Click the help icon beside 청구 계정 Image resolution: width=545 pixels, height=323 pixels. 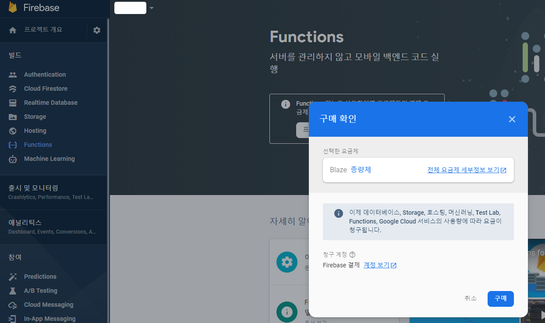coord(352,254)
